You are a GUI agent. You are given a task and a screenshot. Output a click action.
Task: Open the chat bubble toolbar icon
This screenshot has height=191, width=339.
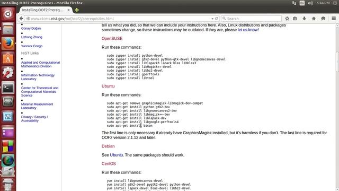tap(323, 19)
